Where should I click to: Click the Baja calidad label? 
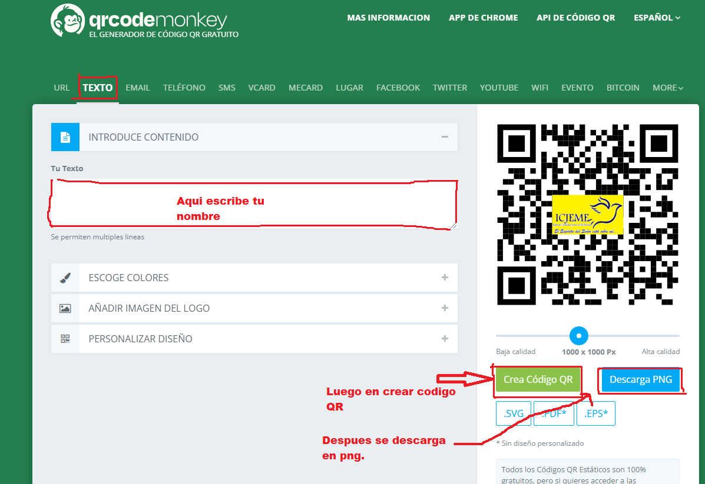pyautogui.click(x=516, y=352)
